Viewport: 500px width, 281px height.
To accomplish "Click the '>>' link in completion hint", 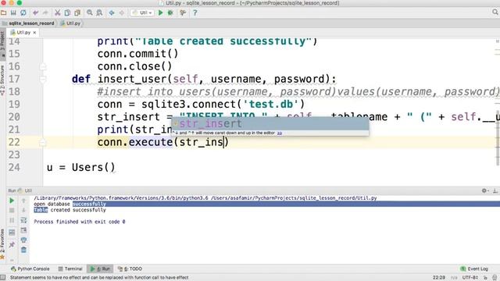I will (x=280, y=133).
